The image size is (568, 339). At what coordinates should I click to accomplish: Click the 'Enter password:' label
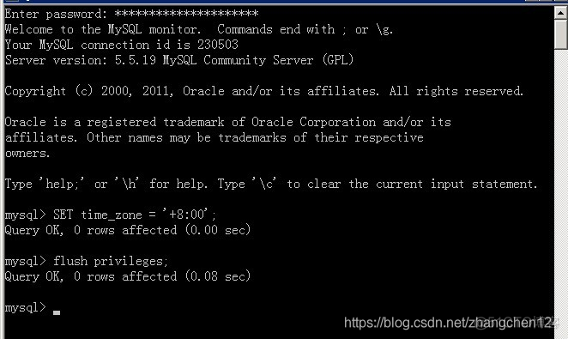tap(56, 15)
